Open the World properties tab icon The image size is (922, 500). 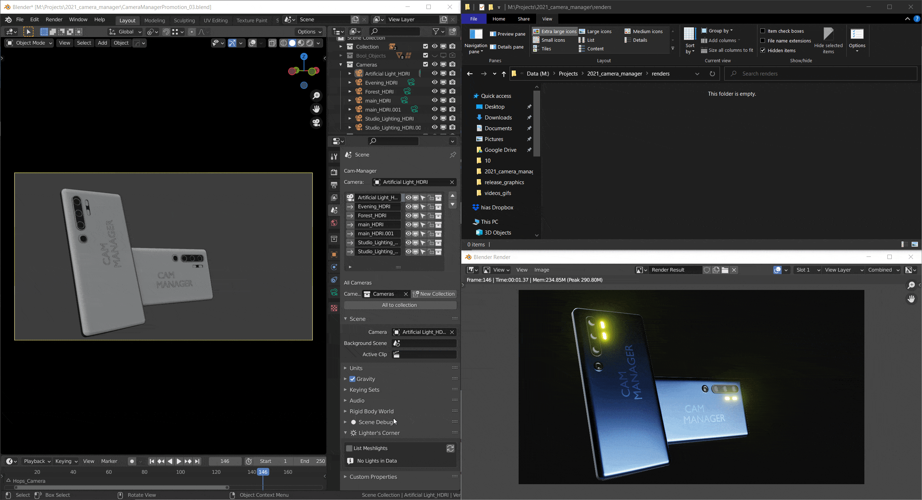pyautogui.click(x=334, y=223)
